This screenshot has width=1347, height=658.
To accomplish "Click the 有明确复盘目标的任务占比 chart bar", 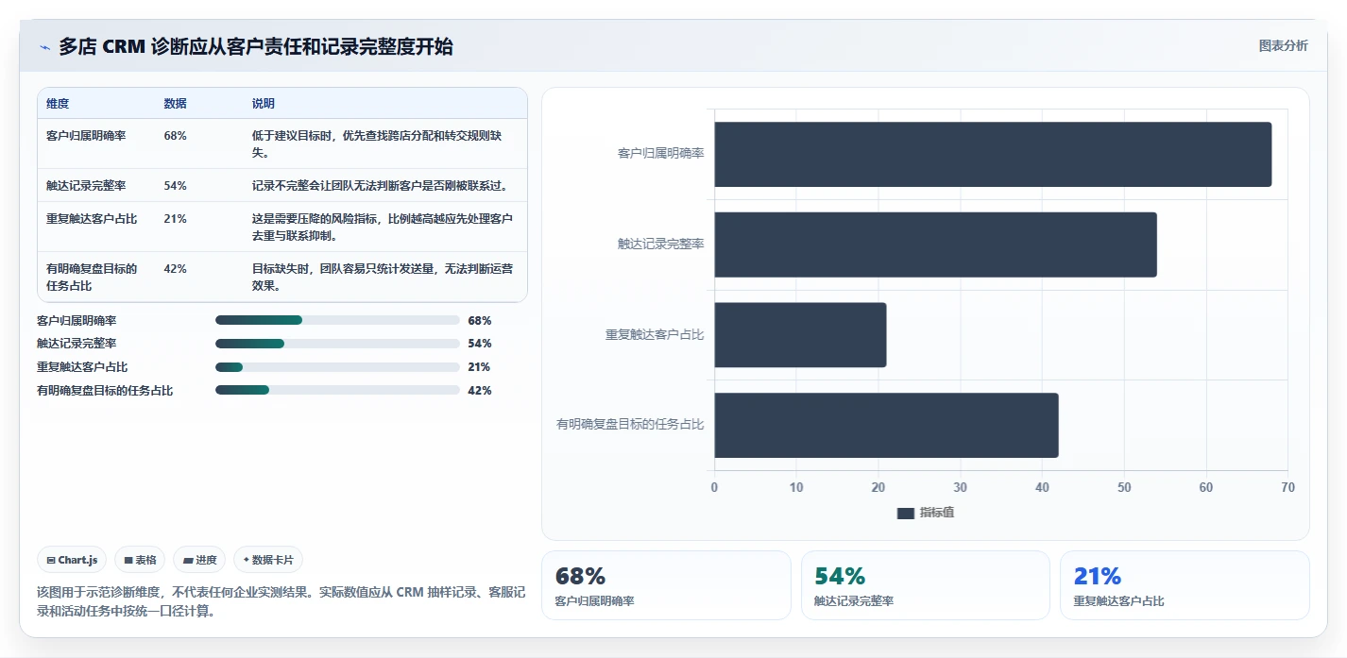I will (886, 425).
